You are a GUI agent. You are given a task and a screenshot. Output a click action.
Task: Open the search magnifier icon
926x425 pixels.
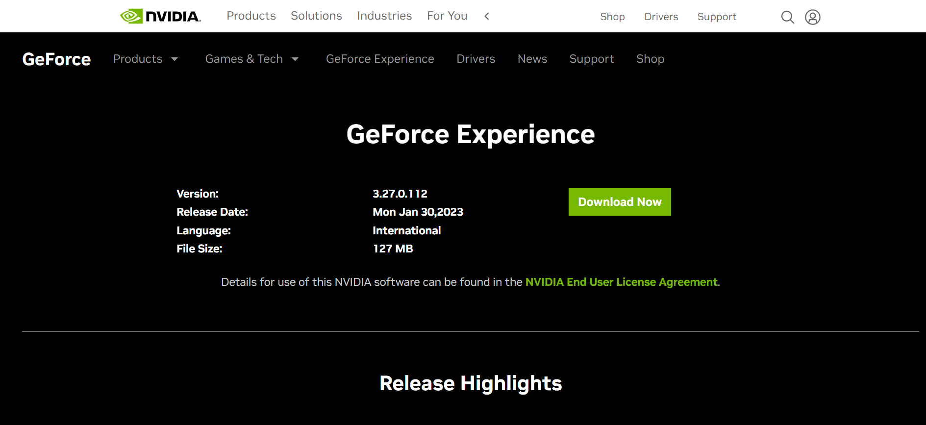click(787, 17)
